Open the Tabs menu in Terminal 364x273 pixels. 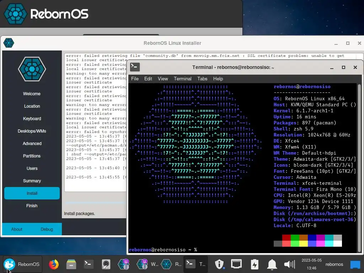tap(202, 79)
